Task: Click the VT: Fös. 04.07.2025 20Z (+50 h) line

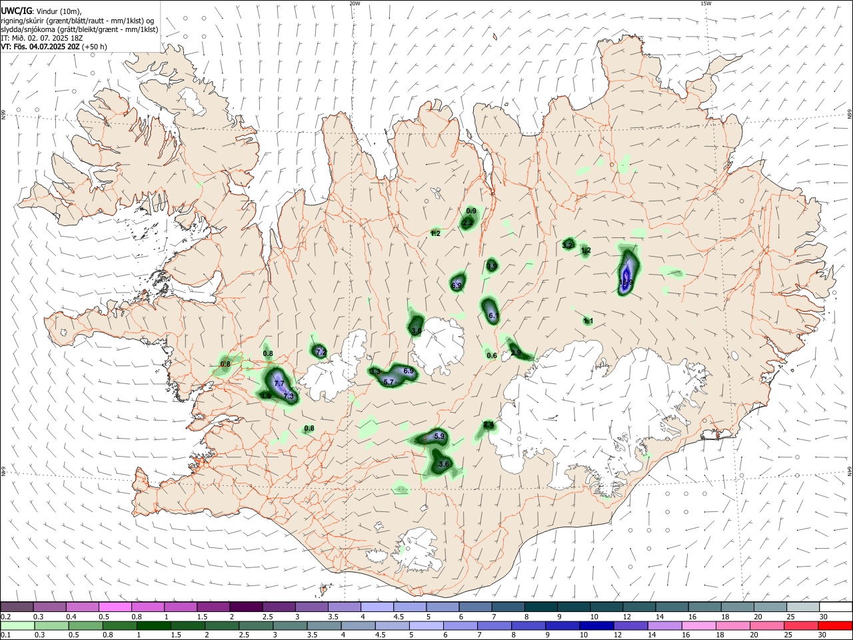Action: (x=53, y=47)
